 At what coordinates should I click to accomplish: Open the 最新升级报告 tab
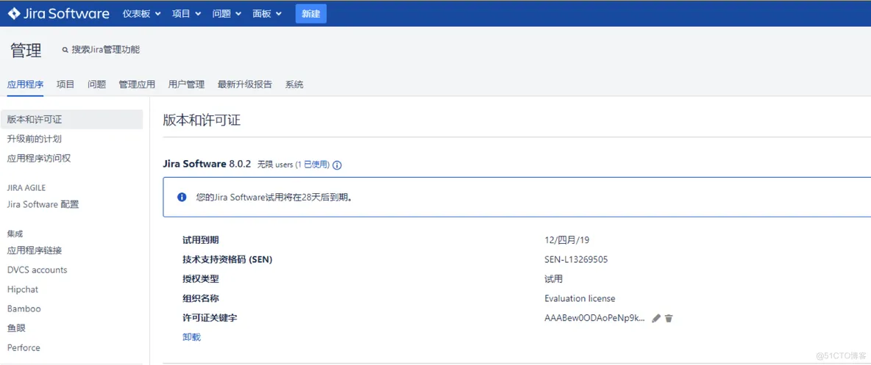pyautogui.click(x=245, y=84)
